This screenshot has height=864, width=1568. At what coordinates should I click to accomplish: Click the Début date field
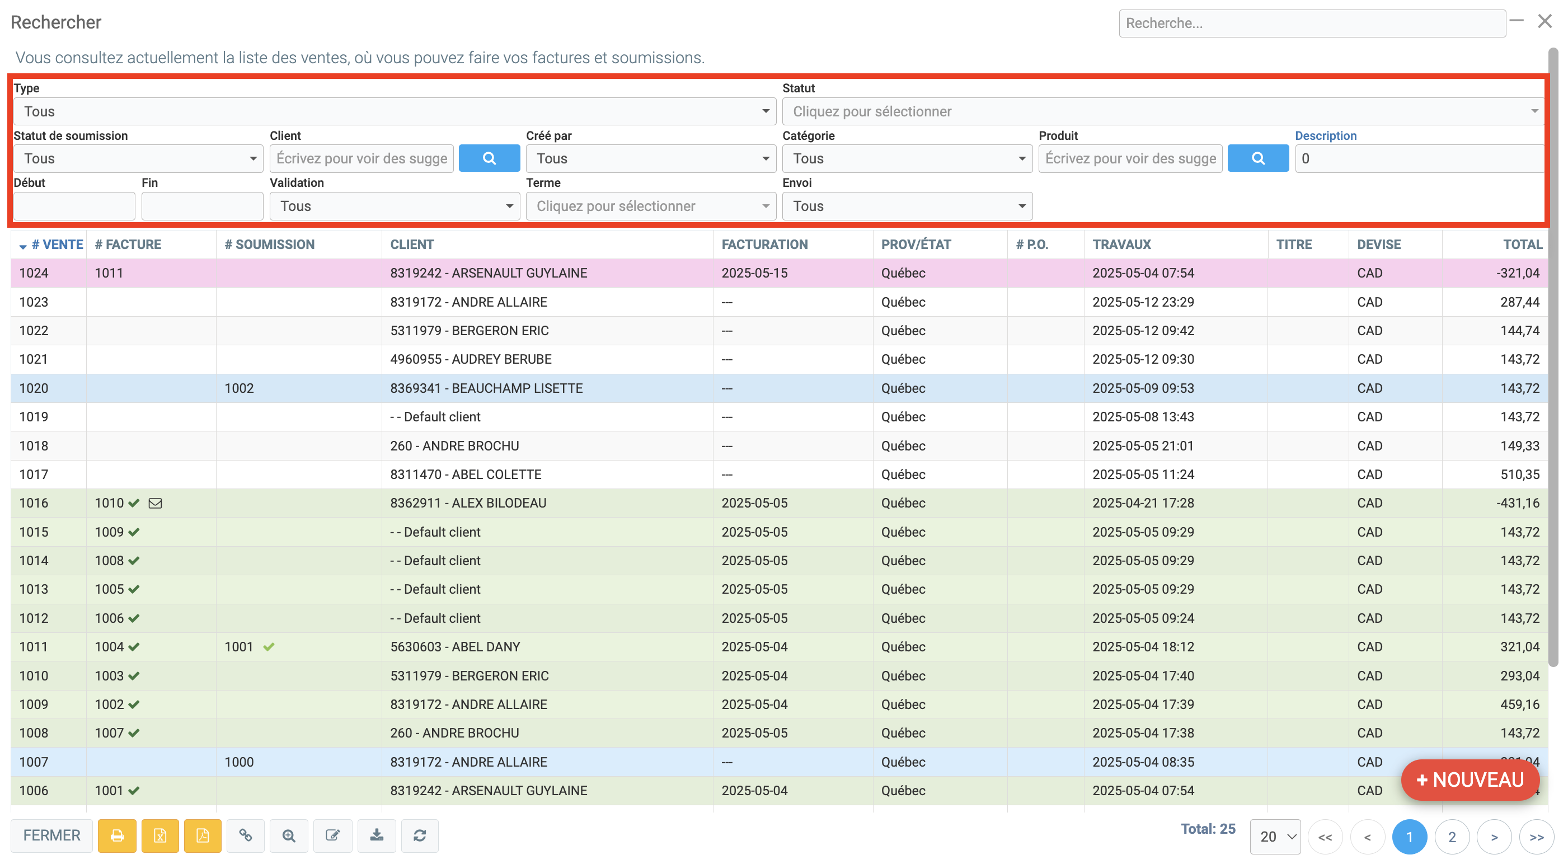(x=74, y=206)
